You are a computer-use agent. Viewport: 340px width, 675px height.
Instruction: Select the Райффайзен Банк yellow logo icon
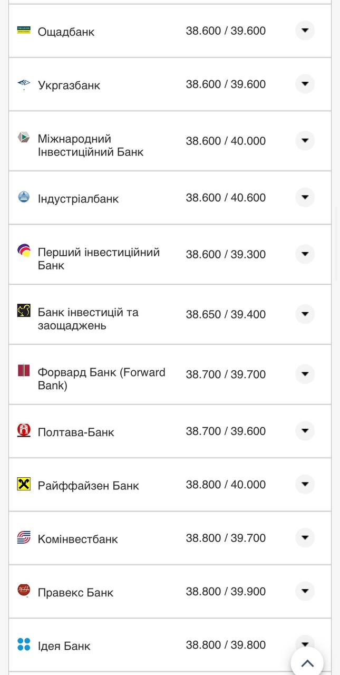click(24, 484)
